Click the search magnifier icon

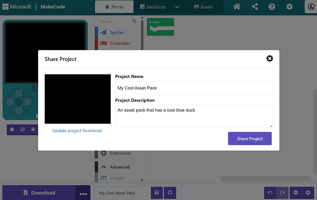(x=134, y=21)
